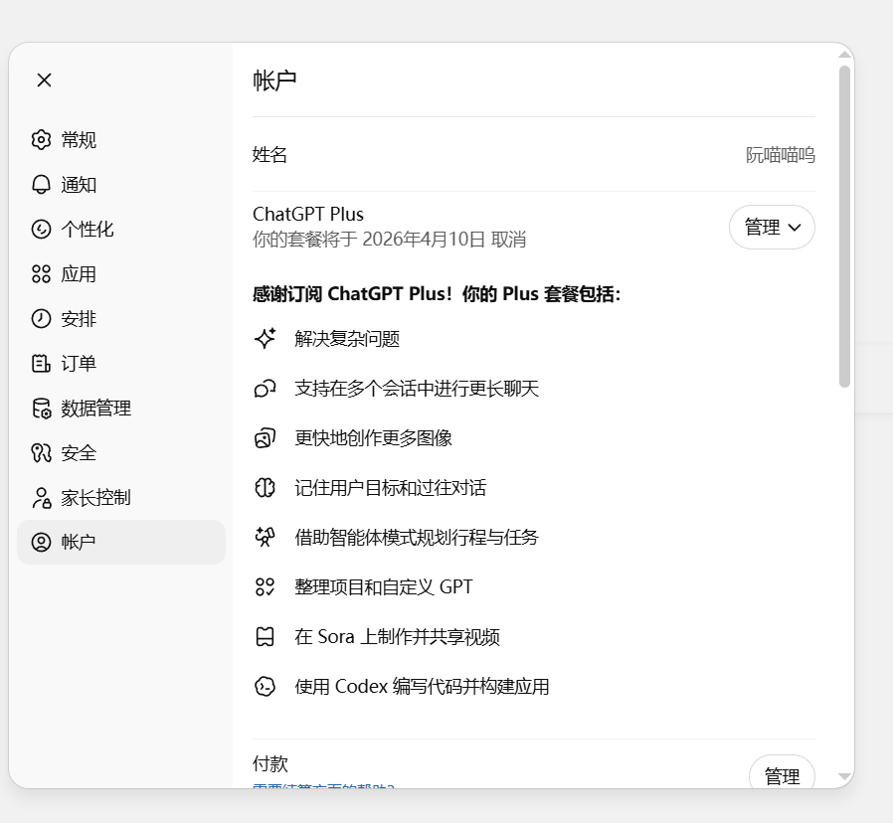Close the settings dialog with X
Screen dimensions: 893x823
tap(44, 81)
